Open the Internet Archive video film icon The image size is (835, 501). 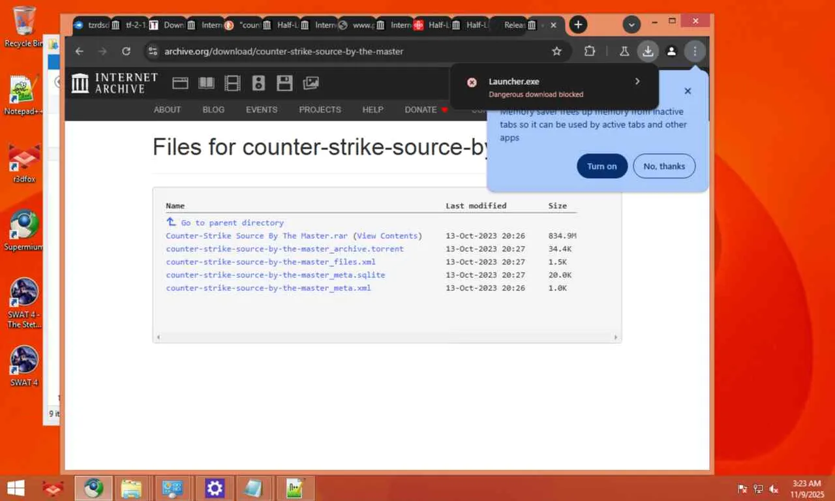tap(232, 83)
